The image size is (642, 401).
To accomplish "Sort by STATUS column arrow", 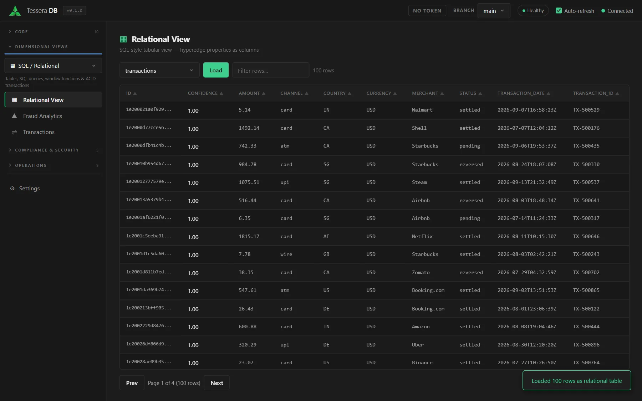I will [480, 93].
